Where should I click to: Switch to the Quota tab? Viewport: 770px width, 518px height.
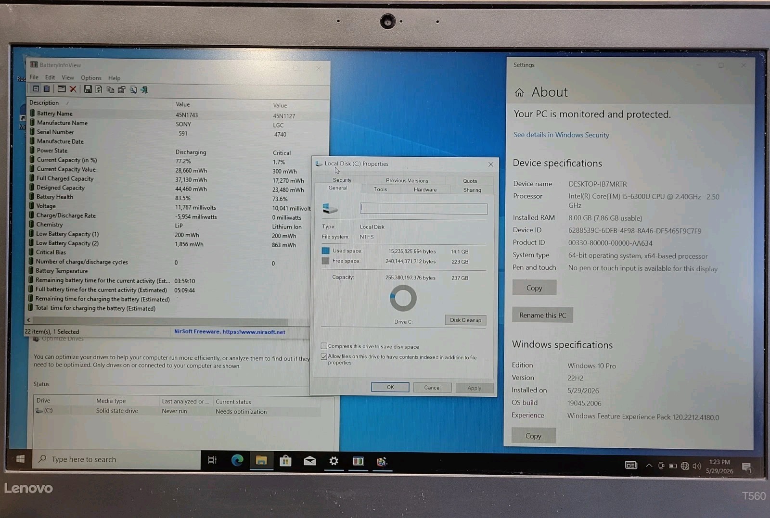(x=470, y=181)
